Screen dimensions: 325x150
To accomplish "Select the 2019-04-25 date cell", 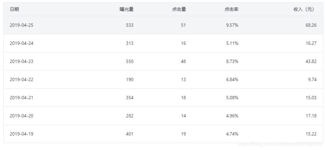I will point(22,25).
